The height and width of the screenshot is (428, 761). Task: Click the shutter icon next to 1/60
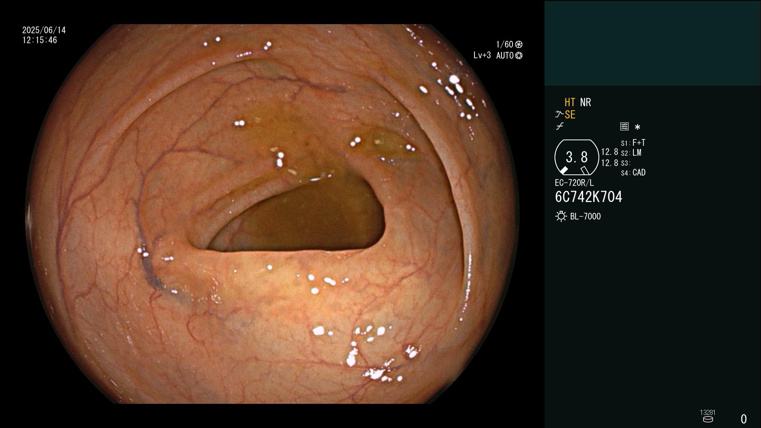click(519, 44)
